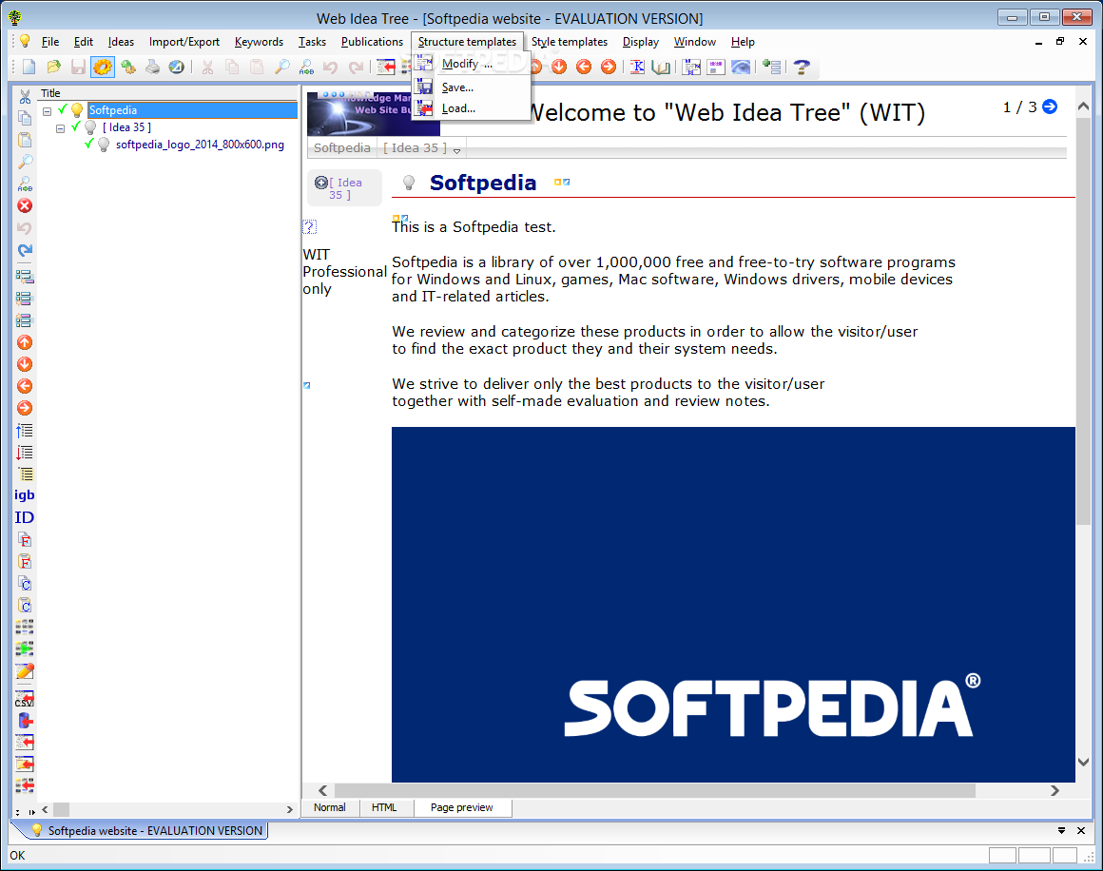Image resolution: width=1103 pixels, height=871 pixels.
Task: Click the orange down arrow in left sidebar
Action: [x=25, y=364]
